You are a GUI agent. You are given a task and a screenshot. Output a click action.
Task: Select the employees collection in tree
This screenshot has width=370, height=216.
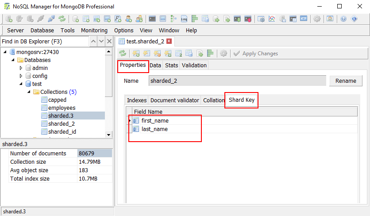coord(62,108)
